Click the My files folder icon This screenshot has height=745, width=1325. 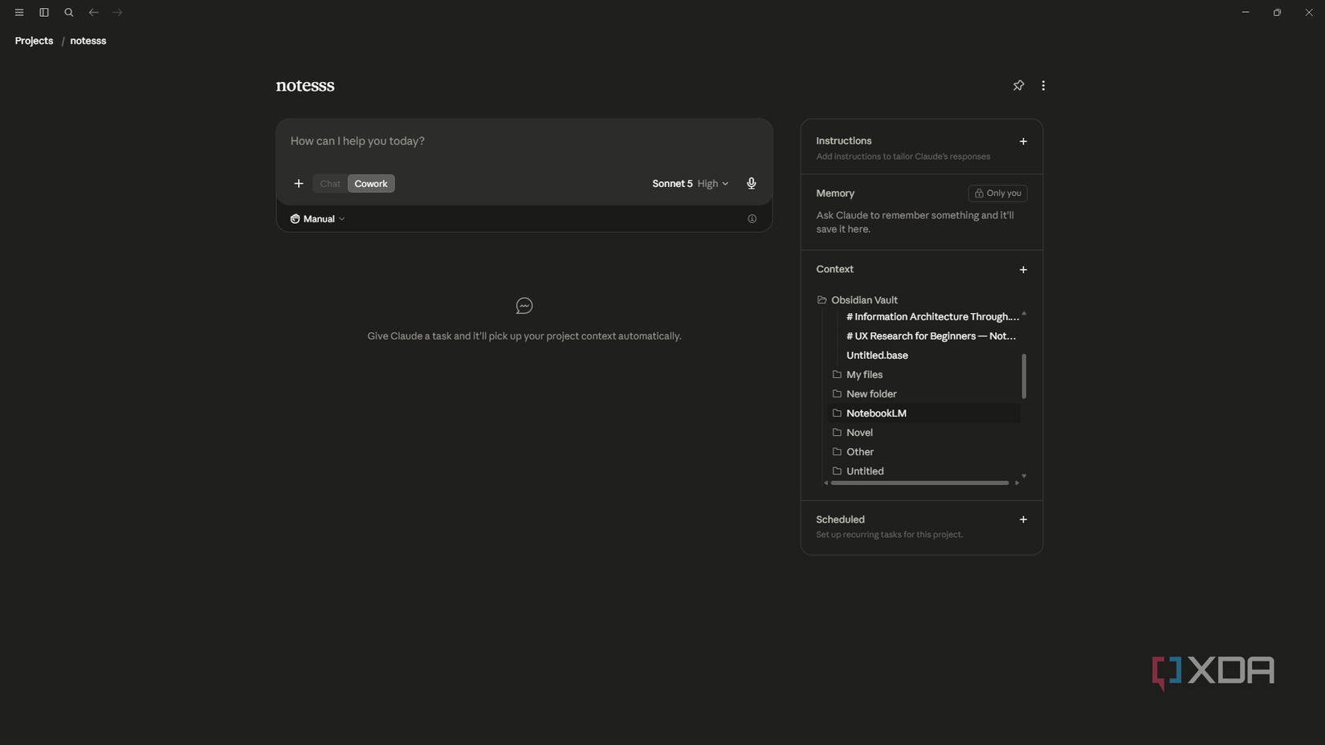(x=837, y=375)
